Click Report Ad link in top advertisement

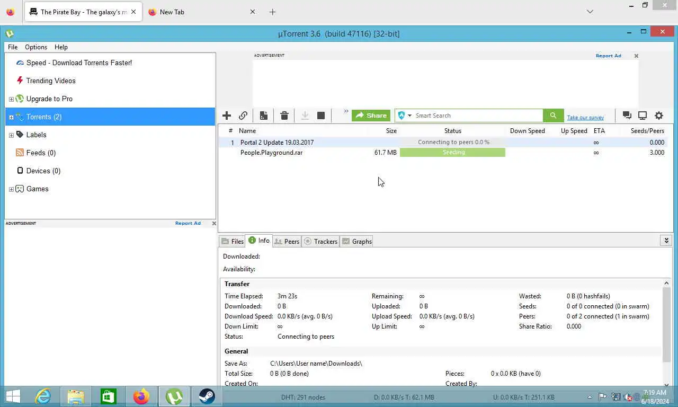coord(608,56)
